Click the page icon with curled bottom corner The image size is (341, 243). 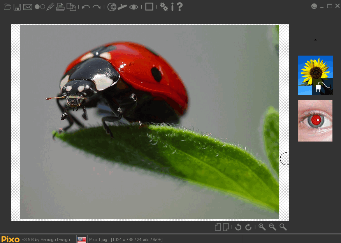[226, 227]
